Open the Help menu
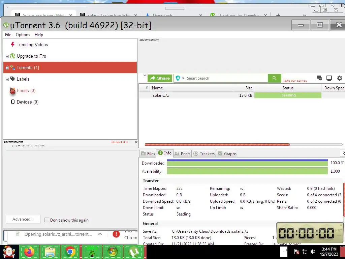 tap(39, 35)
